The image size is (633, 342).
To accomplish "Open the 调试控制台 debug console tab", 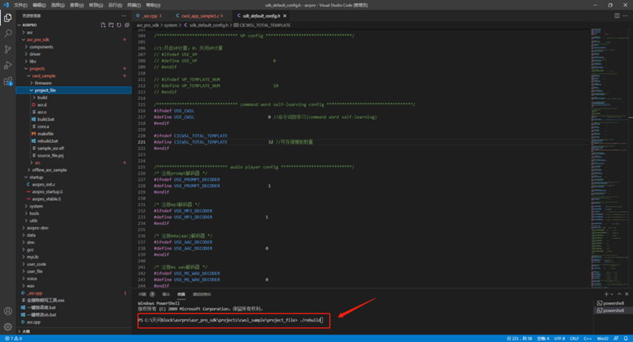I will (202, 294).
